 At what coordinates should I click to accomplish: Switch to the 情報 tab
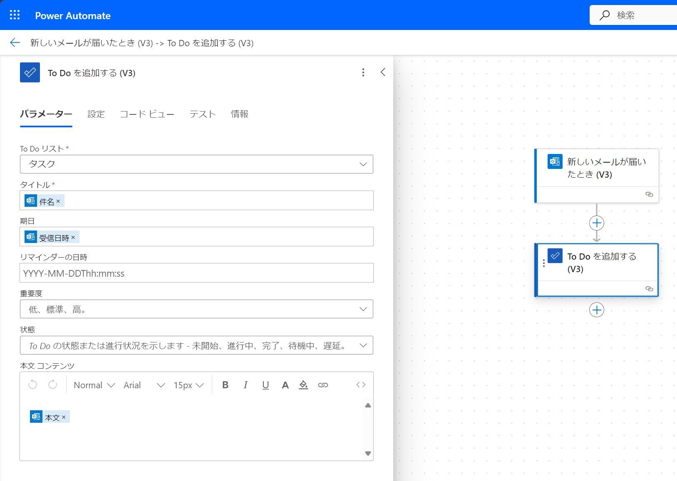point(240,114)
